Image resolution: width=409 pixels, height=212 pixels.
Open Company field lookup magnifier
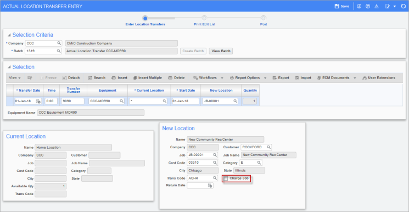[59, 43]
